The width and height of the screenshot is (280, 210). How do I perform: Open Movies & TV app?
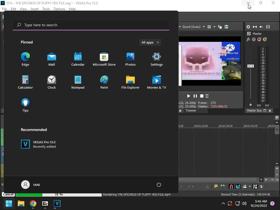[157, 82]
